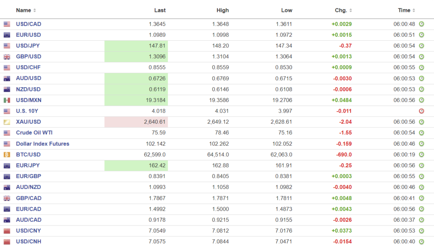Image resolution: width=434 pixels, height=245 pixels.
Task: Click the Bitcoin icon next to BTC/USD
Action: [7, 155]
